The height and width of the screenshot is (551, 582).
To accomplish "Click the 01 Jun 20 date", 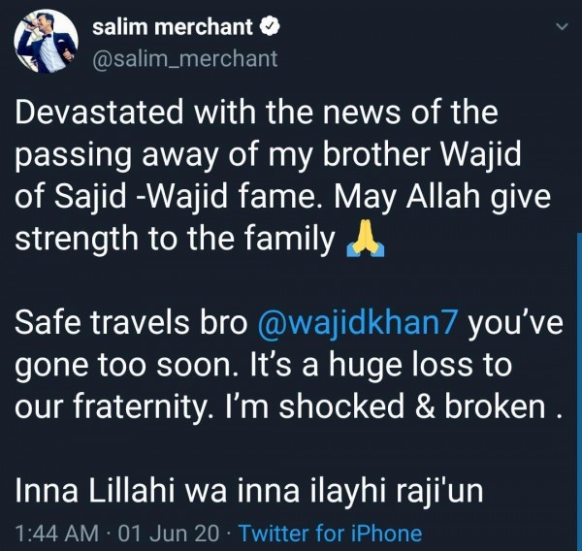I will click(169, 534).
